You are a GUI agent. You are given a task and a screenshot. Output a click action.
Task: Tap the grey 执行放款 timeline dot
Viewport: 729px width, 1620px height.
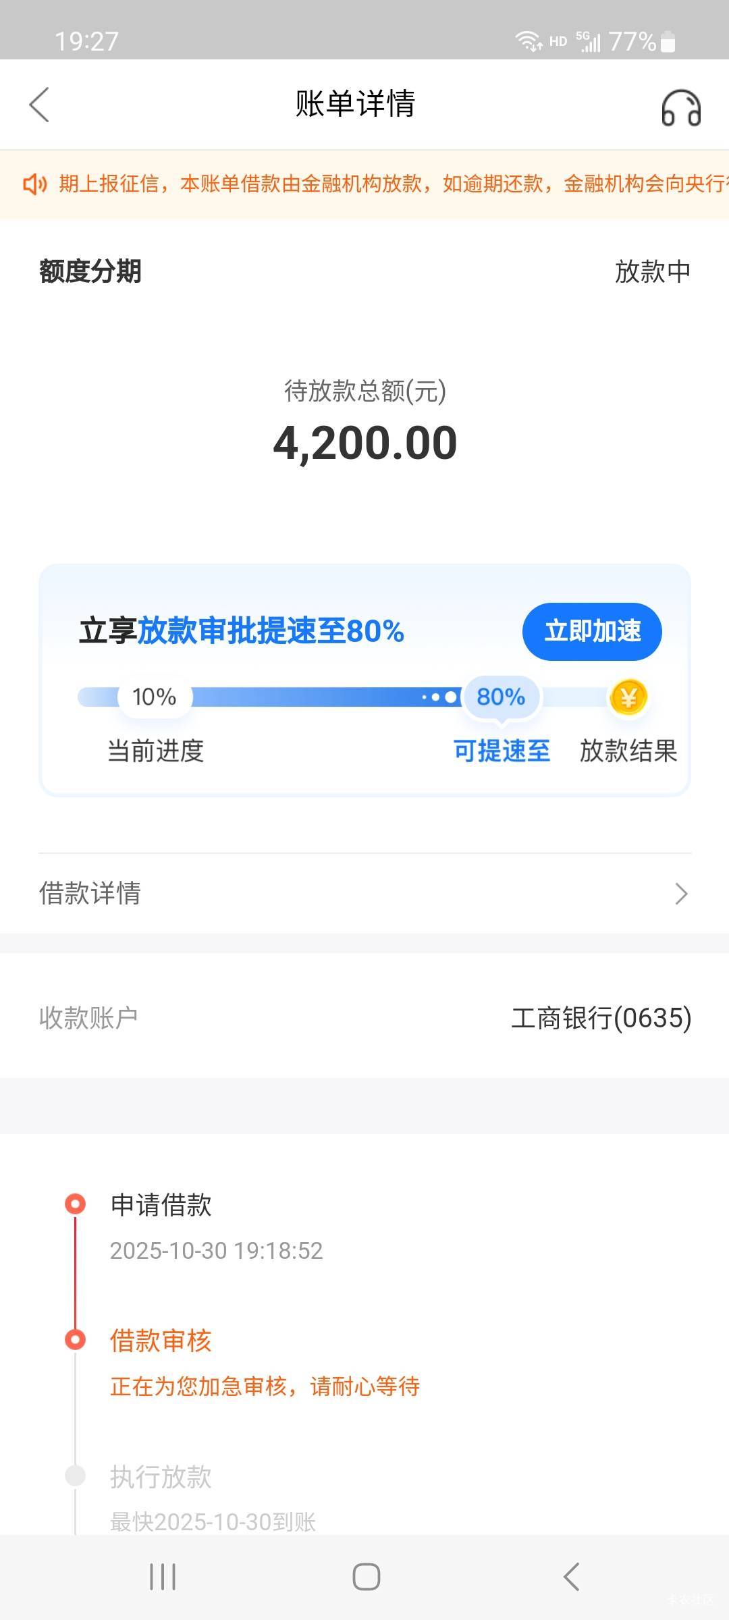pyautogui.click(x=75, y=1475)
